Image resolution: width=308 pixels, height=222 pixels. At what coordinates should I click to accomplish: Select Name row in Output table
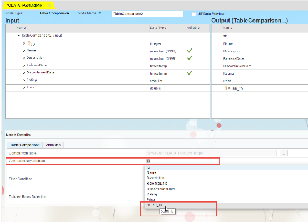tap(260, 43)
